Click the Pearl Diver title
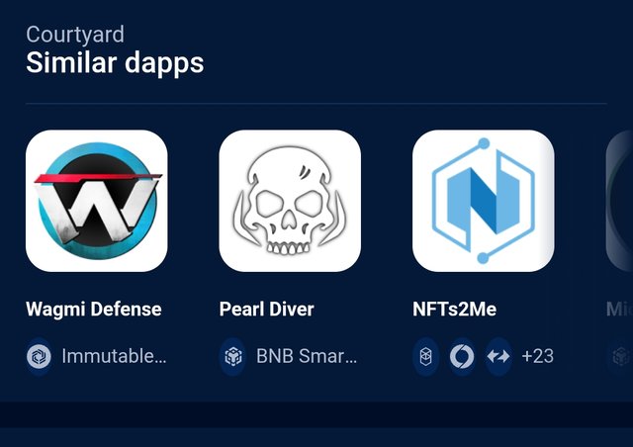The width and height of the screenshot is (633, 447). point(266,309)
